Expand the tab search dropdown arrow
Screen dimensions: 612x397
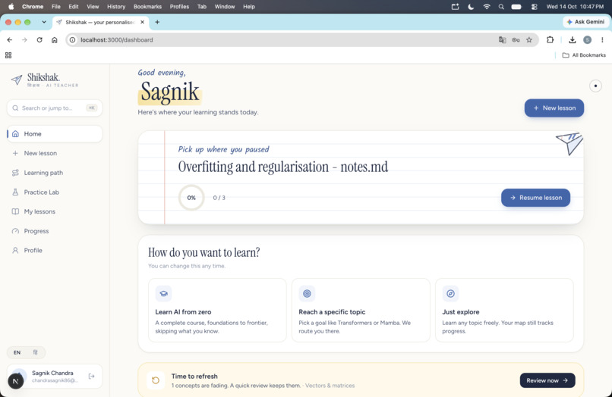pyautogui.click(x=44, y=22)
